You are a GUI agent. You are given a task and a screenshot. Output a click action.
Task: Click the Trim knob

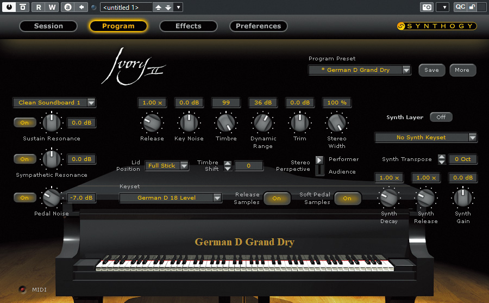click(300, 123)
